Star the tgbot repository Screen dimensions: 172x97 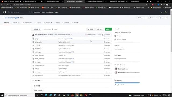point(152,18)
